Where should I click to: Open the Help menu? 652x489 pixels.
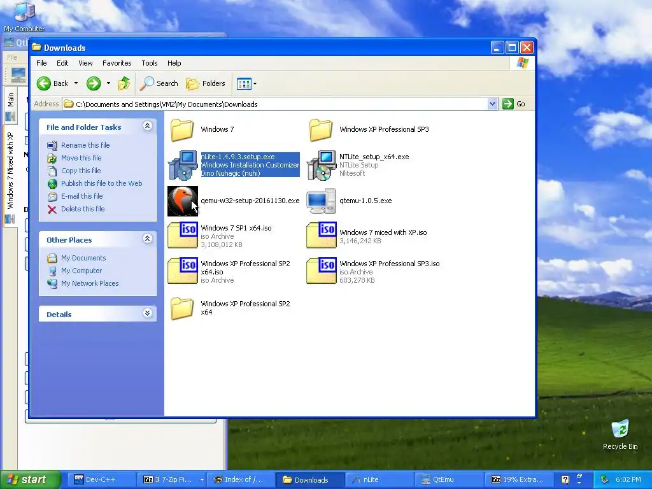coord(174,63)
